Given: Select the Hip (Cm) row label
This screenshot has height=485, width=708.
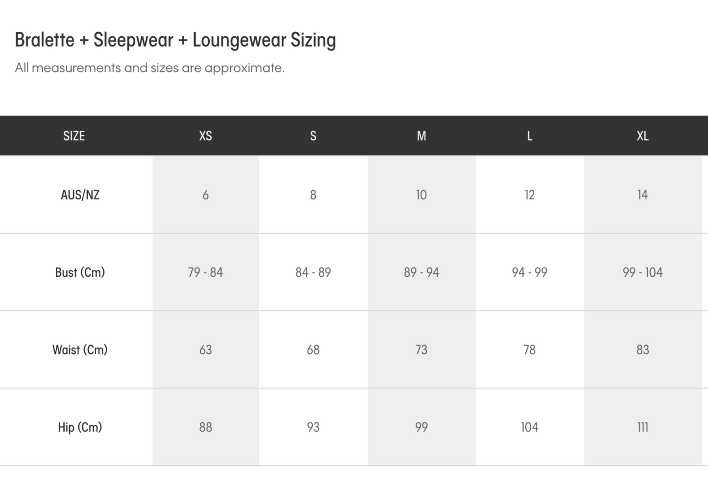Looking at the screenshot, I should point(80,427).
